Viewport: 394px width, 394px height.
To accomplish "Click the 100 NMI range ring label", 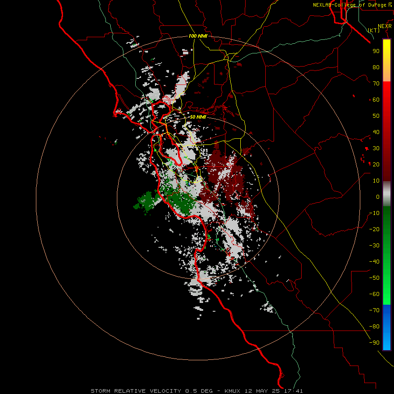I will [198, 36].
